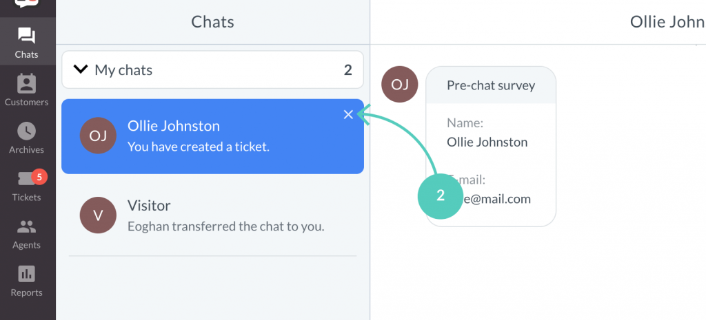The height and width of the screenshot is (320, 706).
Task: Click the Chats panel heading
Action: [x=212, y=21]
